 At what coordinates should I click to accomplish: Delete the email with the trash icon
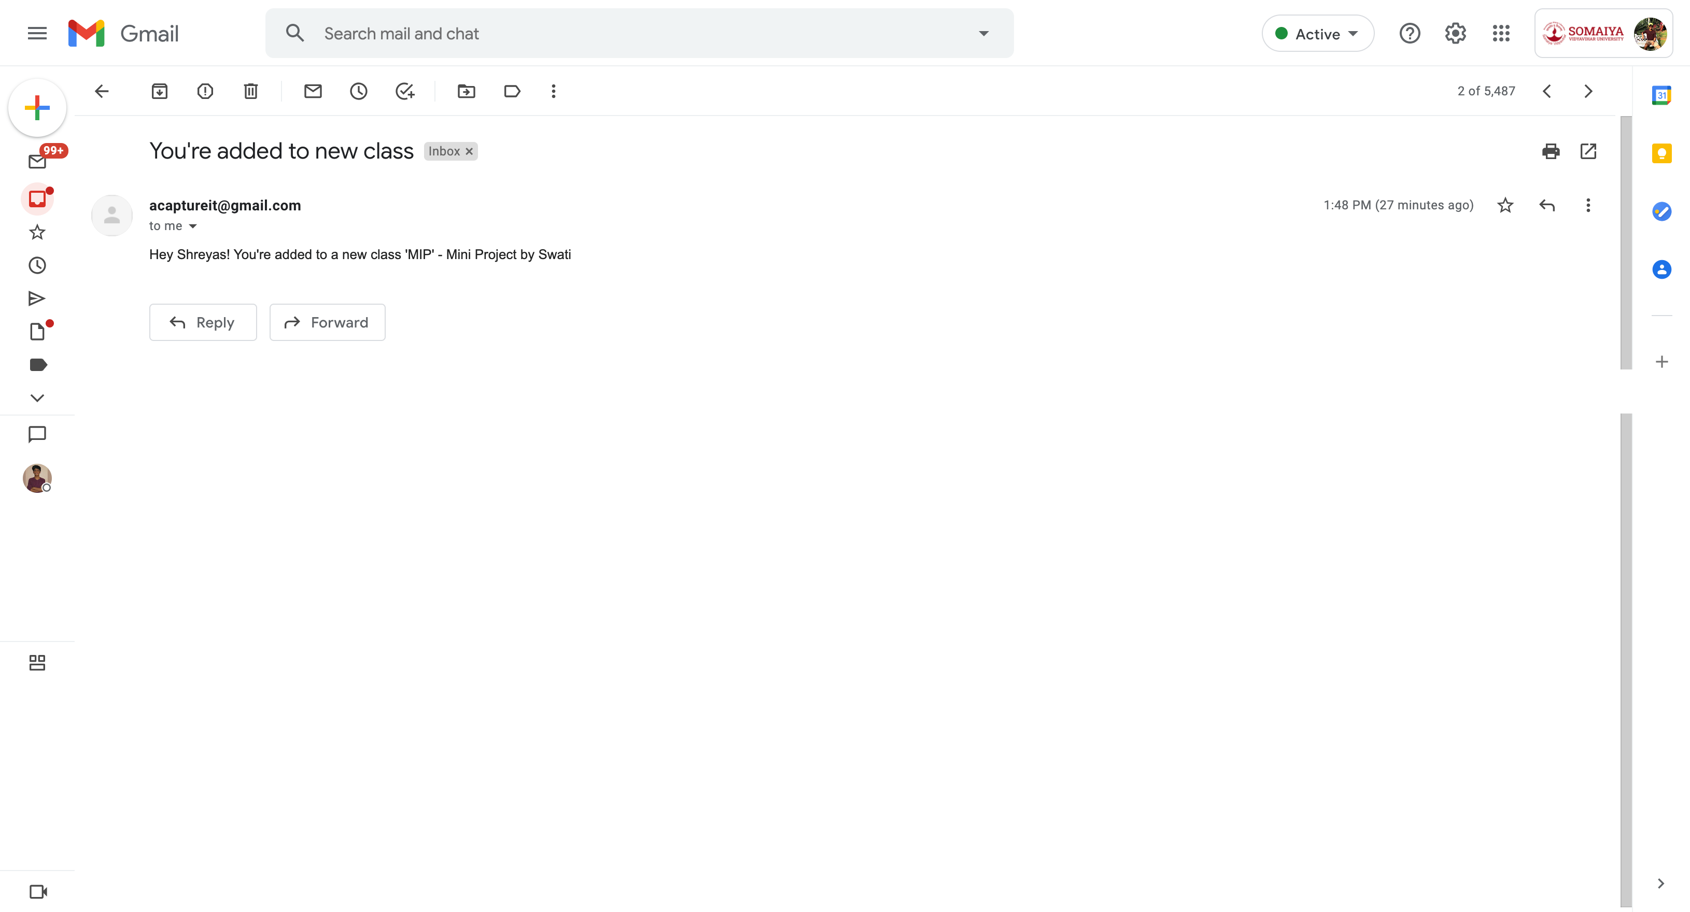[250, 91]
